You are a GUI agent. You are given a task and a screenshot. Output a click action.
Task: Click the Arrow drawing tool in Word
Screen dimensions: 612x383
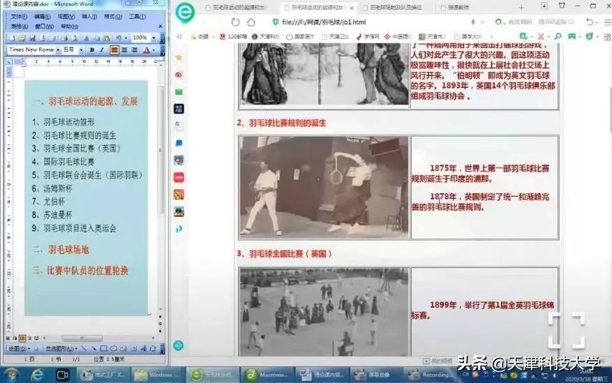click(x=94, y=348)
